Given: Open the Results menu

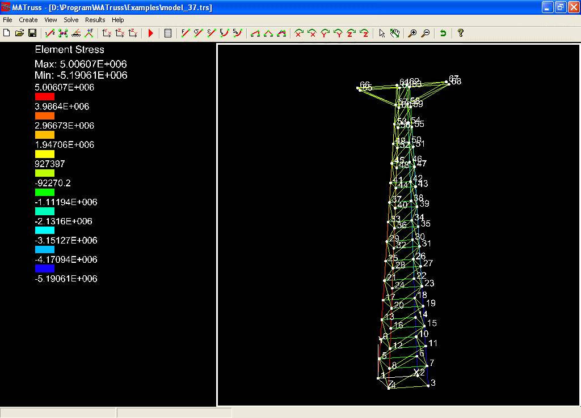Looking at the screenshot, I should 95,20.
